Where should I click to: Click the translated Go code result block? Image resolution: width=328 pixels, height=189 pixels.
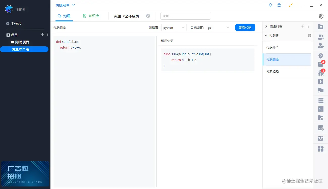(x=208, y=60)
